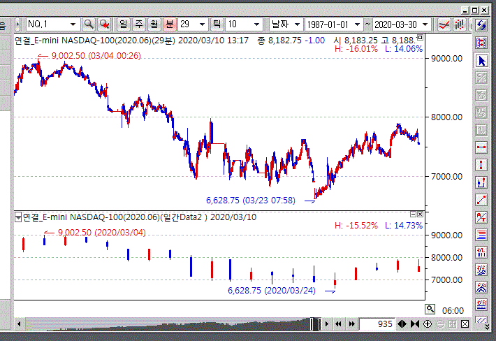The height and width of the screenshot is (341, 496).
Task: Open the 일간Data2 sub-chart title menu
Action: 18,217
